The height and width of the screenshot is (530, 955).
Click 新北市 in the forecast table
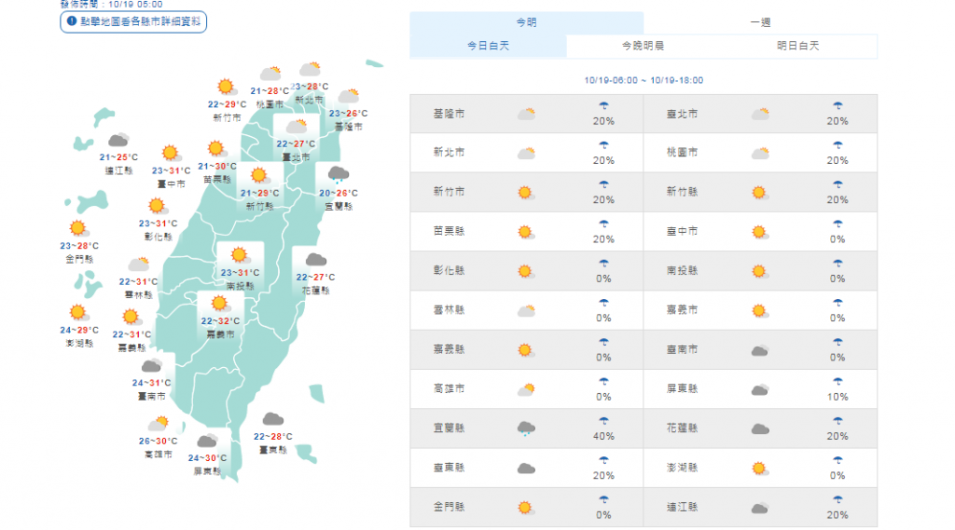tap(449, 153)
